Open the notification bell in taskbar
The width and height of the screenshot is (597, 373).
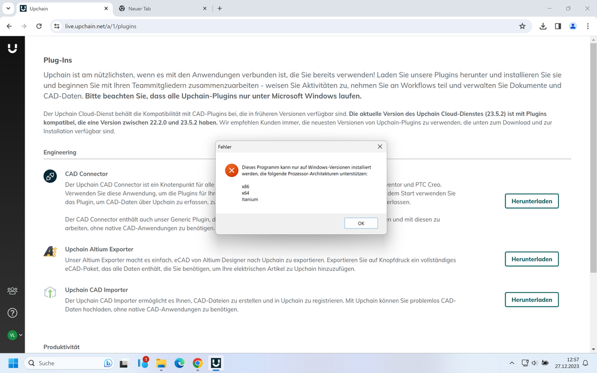tap(586, 363)
